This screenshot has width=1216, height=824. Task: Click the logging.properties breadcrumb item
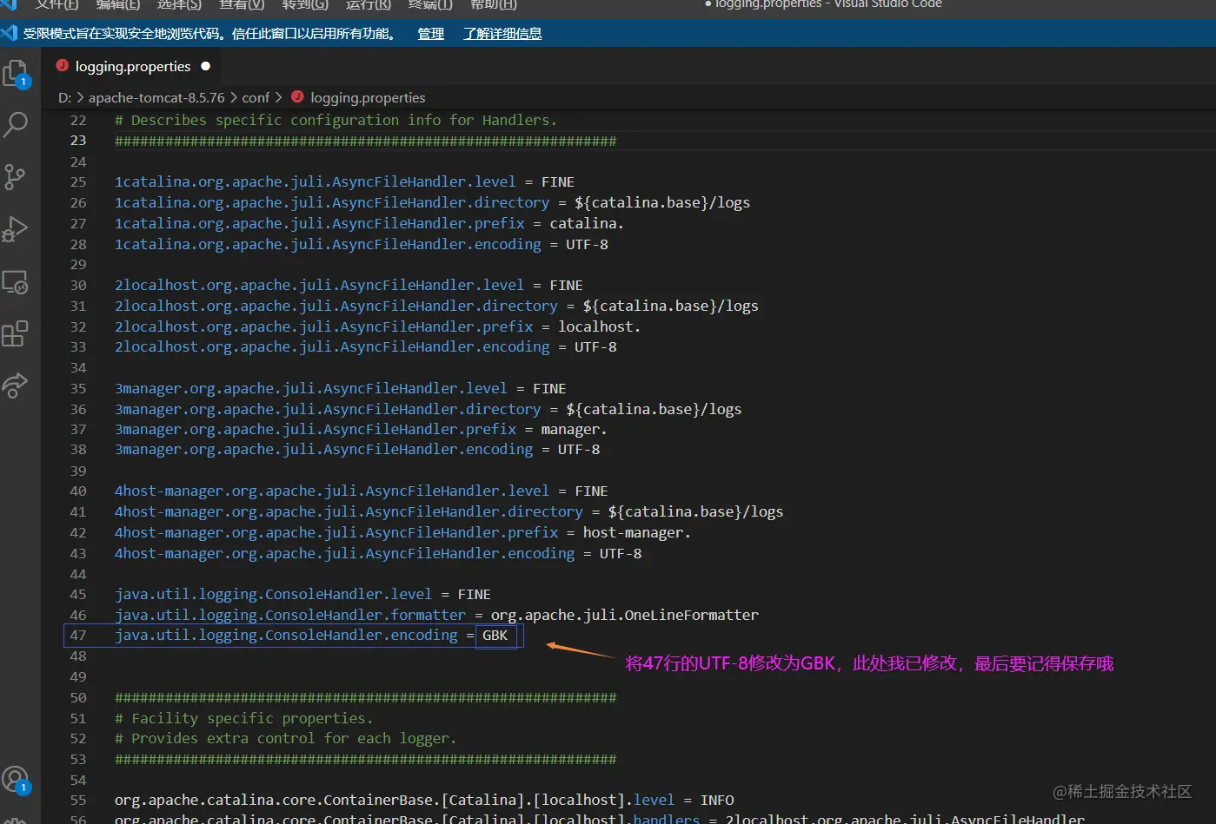(x=368, y=98)
